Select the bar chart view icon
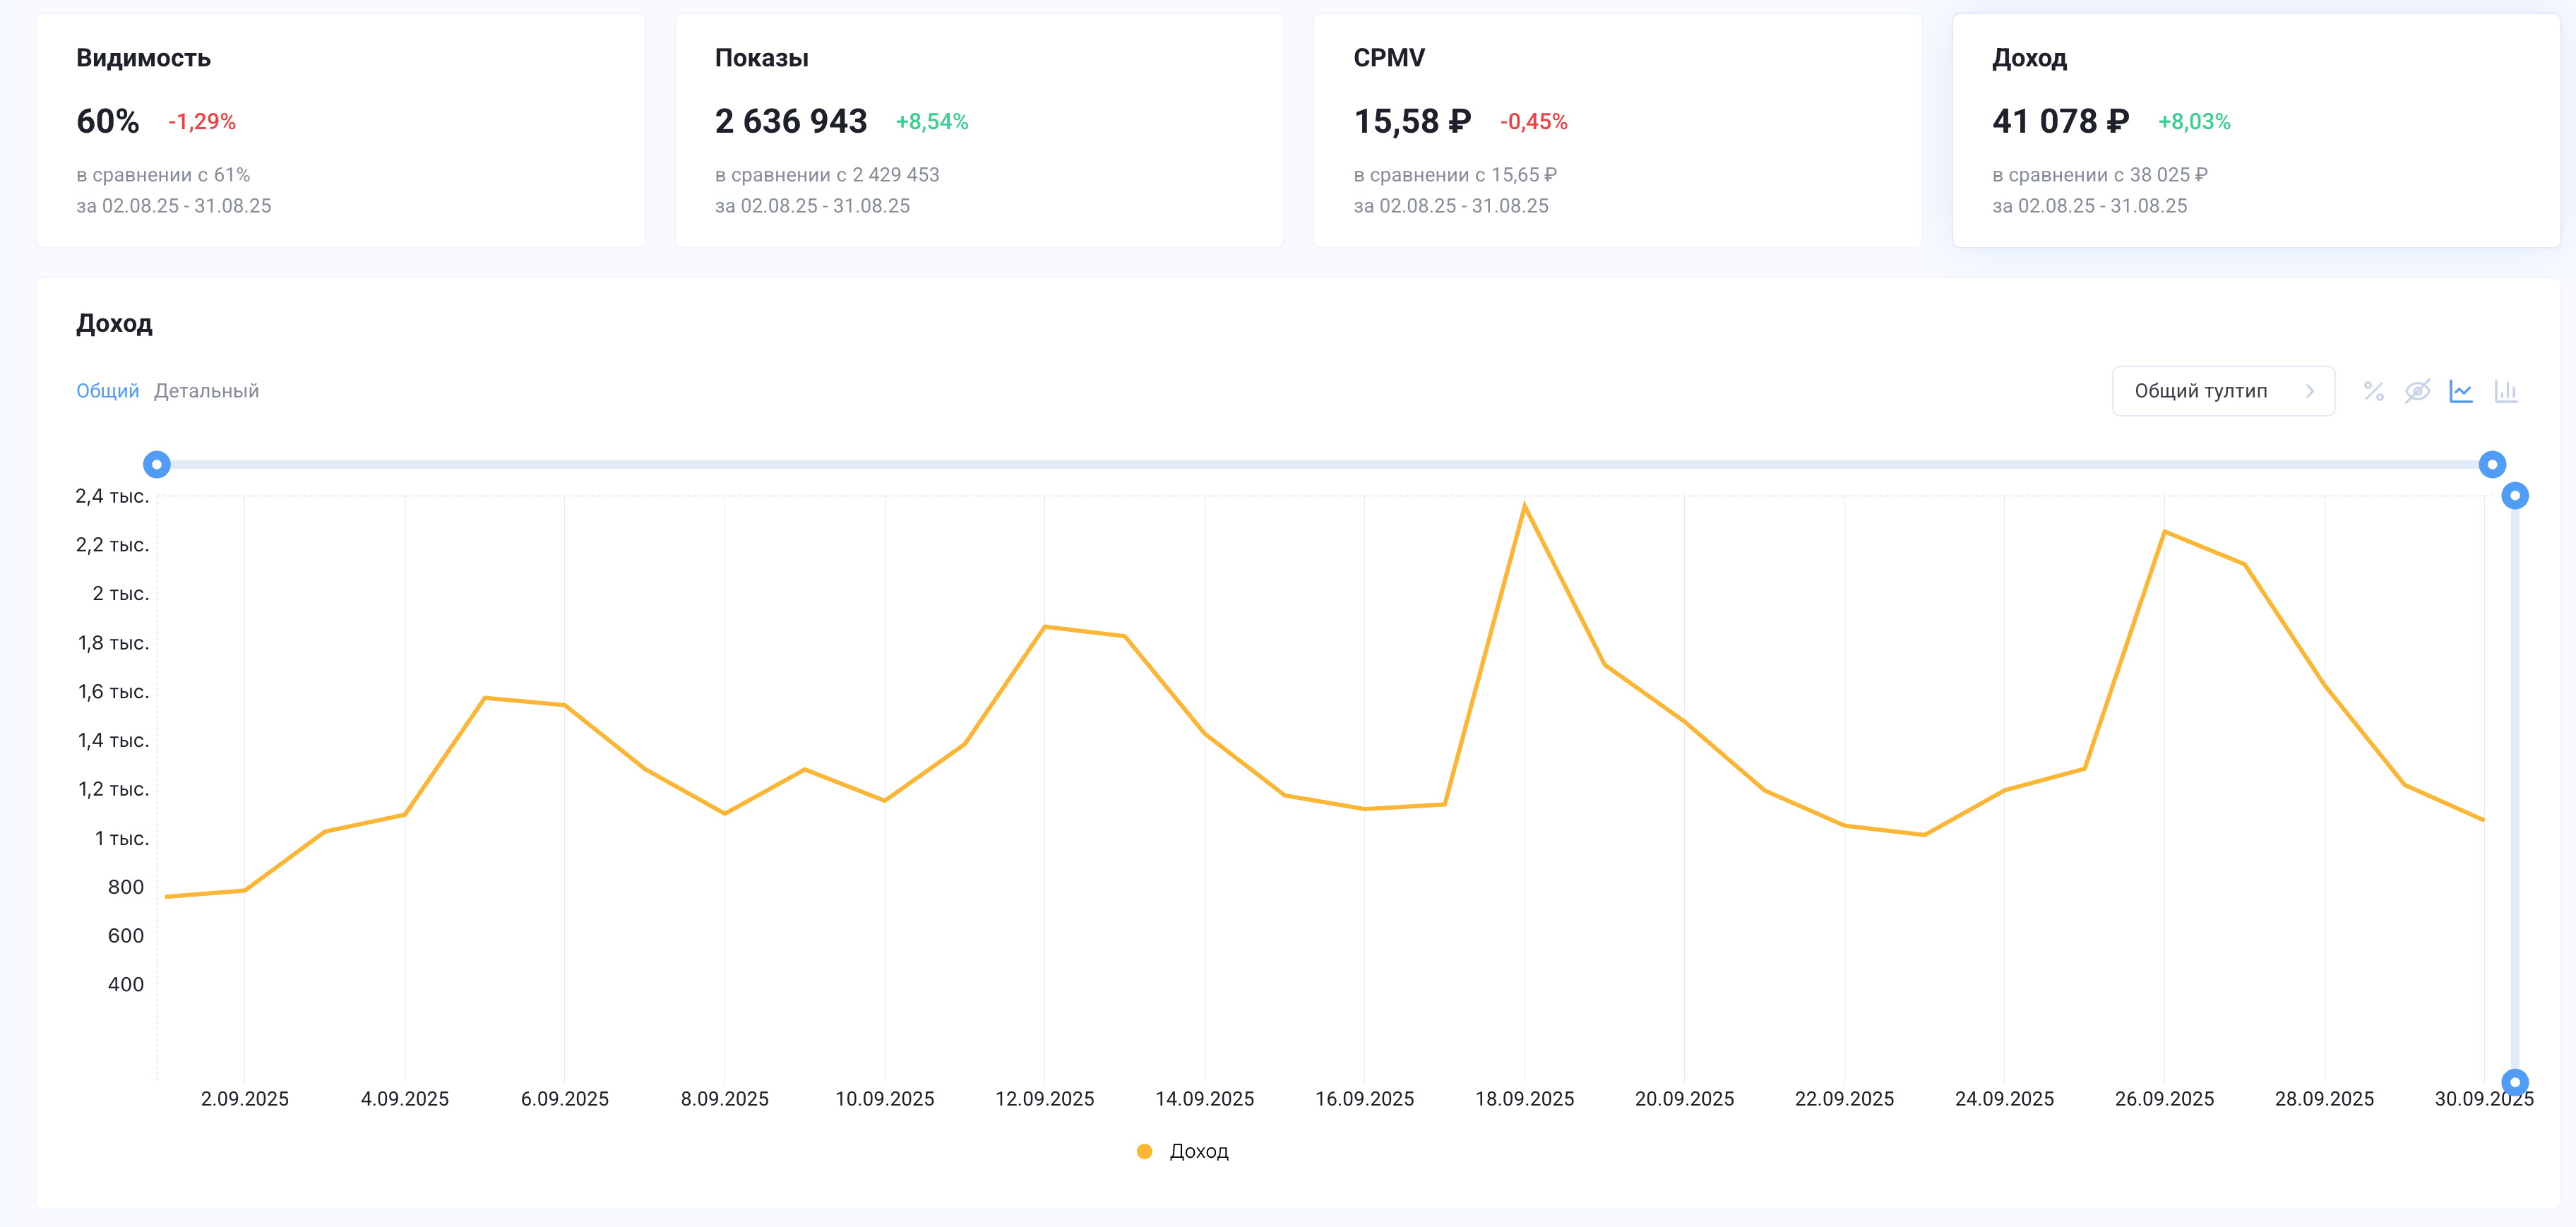The image size is (2576, 1227). (2505, 391)
